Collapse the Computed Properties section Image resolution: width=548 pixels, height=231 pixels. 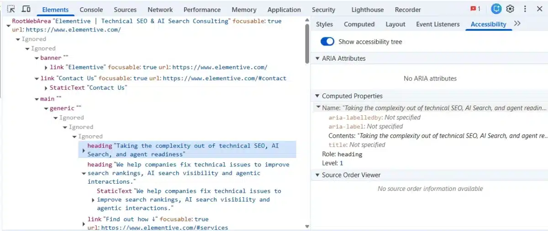317,96
